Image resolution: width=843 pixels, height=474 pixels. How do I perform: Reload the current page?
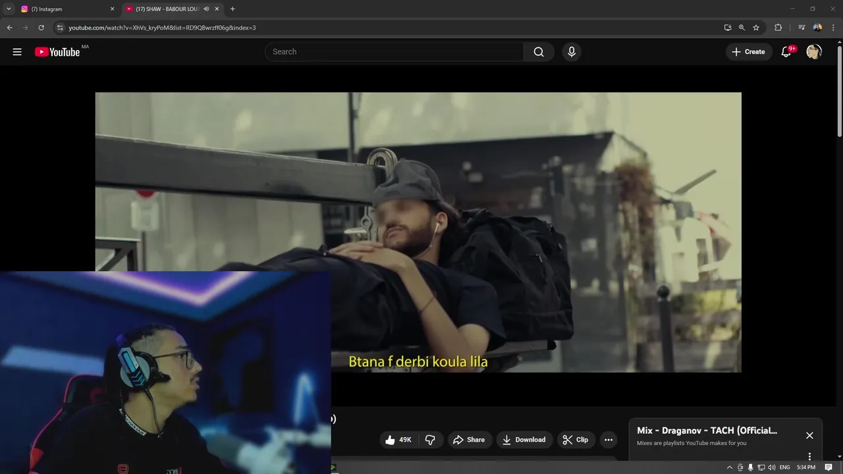41,28
